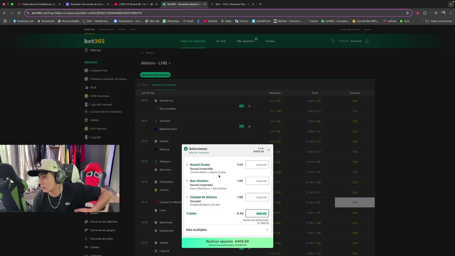Open Mis apuestas in navigation
This screenshot has height=256, width=455.
(246, 41)
